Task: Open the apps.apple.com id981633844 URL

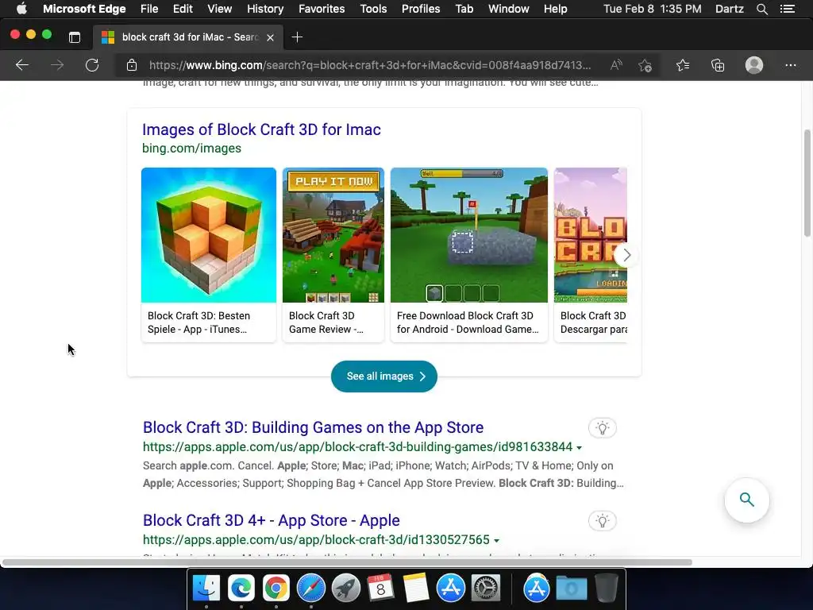Action: pyautogui.click(x=358, y=446)
